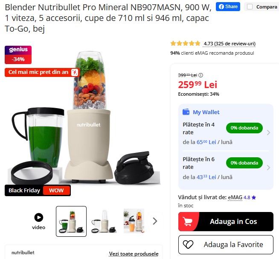Image resolution: width=279 pixels, height=259 pixels.
Task: Expand the 6 rate payment option chevron
Action: [x=268, y=168]
